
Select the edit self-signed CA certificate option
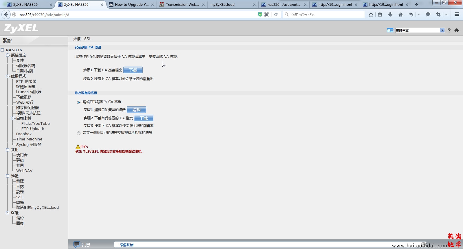[79, 102]
